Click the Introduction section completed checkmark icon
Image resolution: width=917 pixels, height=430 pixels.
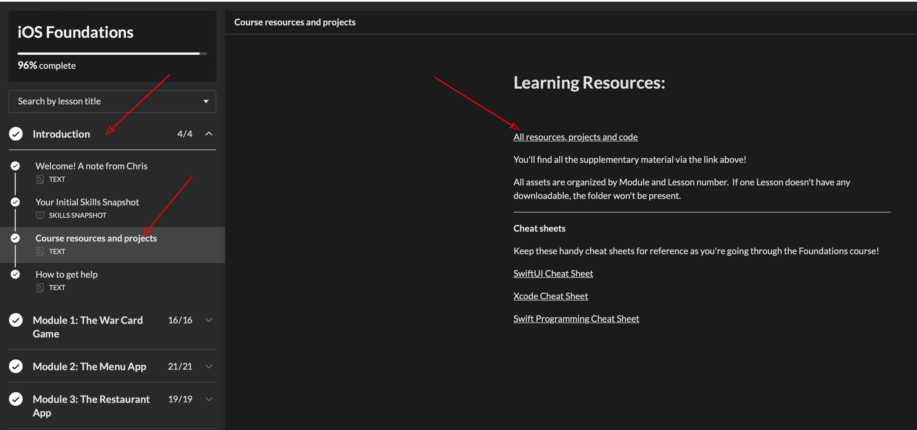pos(16,134)
